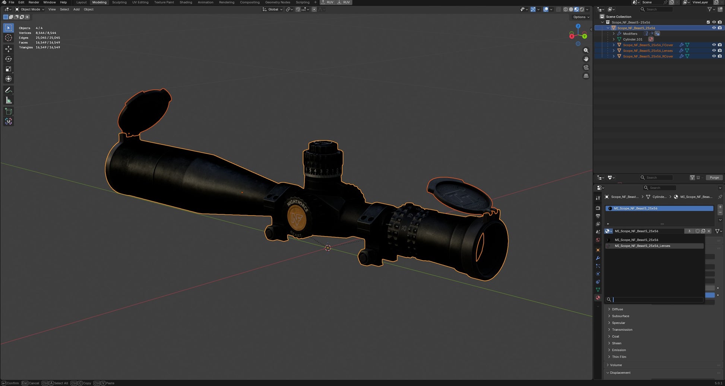Viewport: 725px width, 386px height.
Task: Remove material slot with minus button
Action: click(720, 213)
